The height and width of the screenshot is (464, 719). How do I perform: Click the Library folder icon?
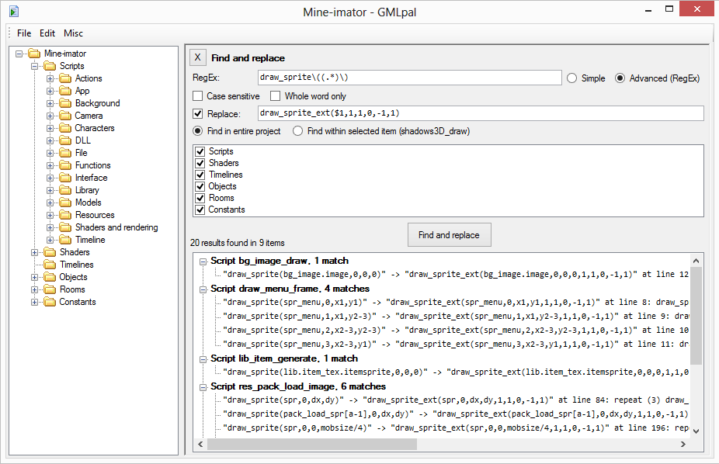(x=65, y=189)
